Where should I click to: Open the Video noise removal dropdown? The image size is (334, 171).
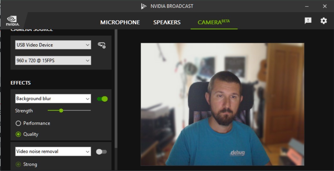[x=53, y=151]
